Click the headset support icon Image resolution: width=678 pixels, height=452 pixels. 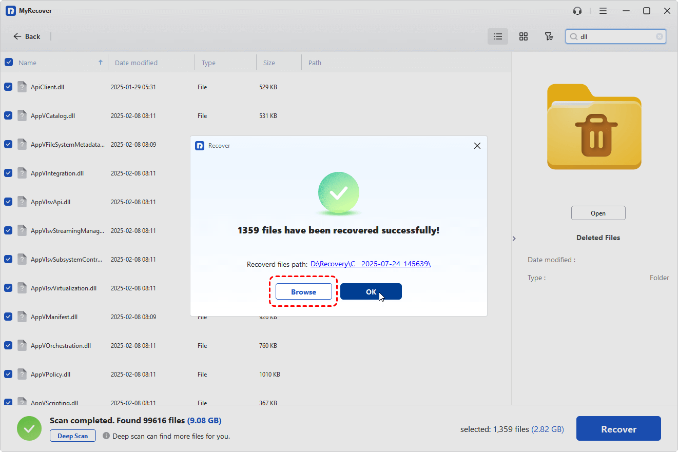(x=577, y=11)
